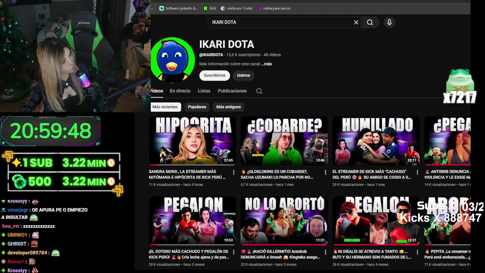Open the Listas tab
This screenshot has height=273, width=485.
point(204,91)
